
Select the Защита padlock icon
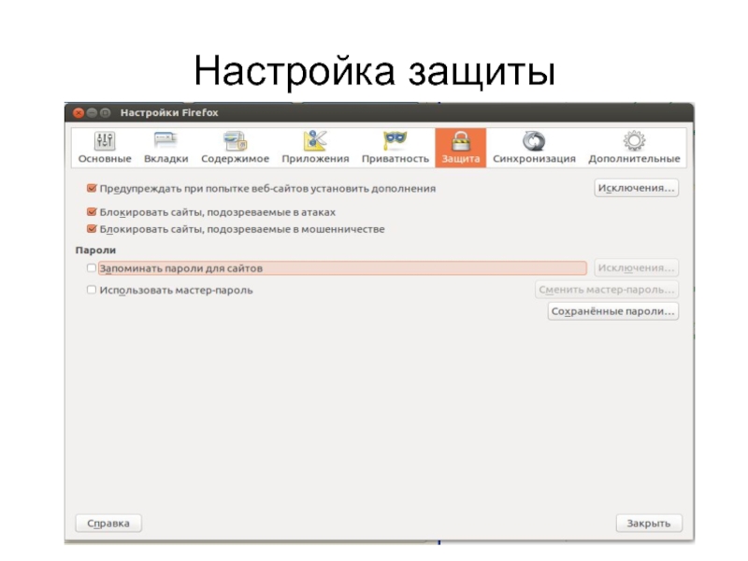coord(460,141)
